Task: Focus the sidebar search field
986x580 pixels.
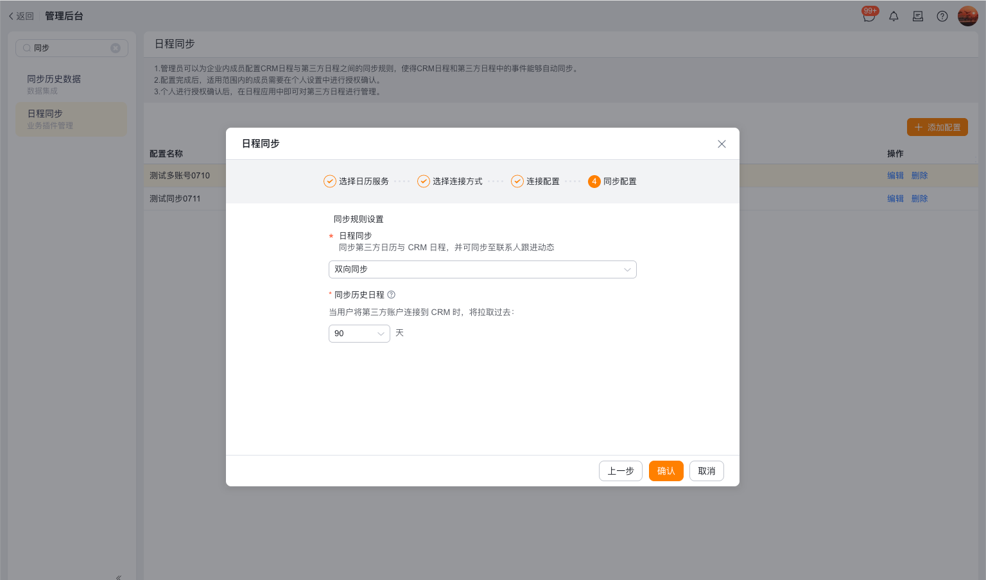Action: point(72,48)
